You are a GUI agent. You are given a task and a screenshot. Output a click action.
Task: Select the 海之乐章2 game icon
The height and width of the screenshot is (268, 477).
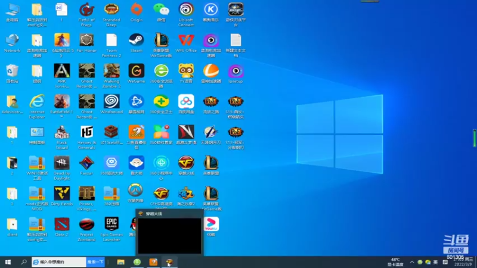186,197
